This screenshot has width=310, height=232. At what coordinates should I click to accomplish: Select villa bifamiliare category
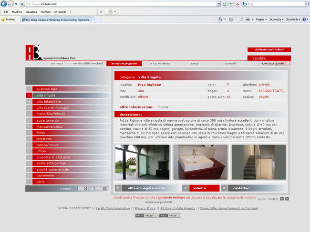tap(68, 102)
